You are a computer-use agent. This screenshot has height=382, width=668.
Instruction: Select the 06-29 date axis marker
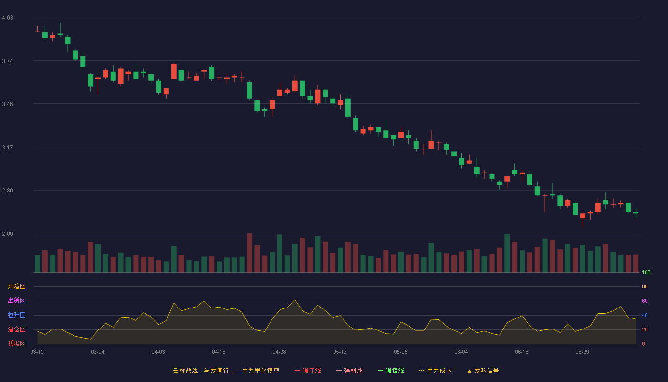point(582,352)
